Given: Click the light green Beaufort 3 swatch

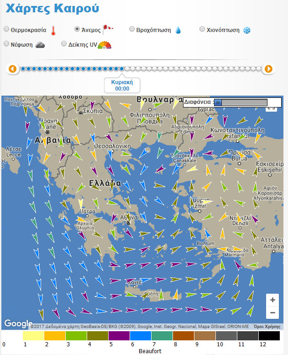Looking at the screenshot, I should pos(76,336).
